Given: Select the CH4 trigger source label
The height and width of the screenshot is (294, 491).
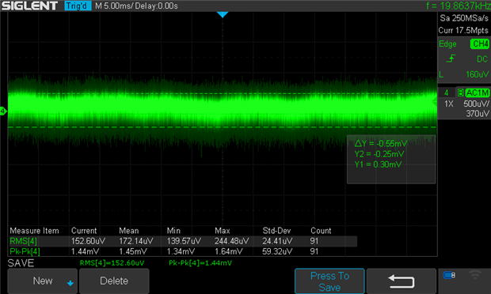Looking at the screenshot, I should pyautogui.click(x=479, y=43).
